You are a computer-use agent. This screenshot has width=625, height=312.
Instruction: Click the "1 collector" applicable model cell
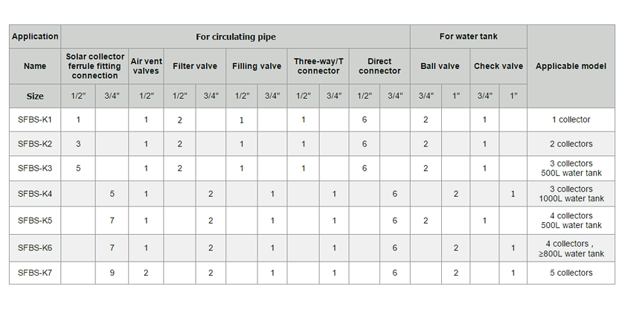pos(571,120)
